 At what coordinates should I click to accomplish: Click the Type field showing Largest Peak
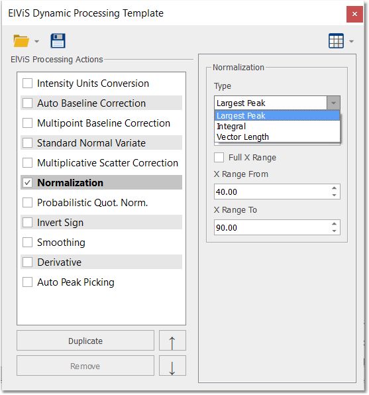tap(271, 103)
